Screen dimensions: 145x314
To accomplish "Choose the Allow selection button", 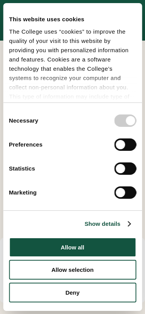I will coord(73,270).
